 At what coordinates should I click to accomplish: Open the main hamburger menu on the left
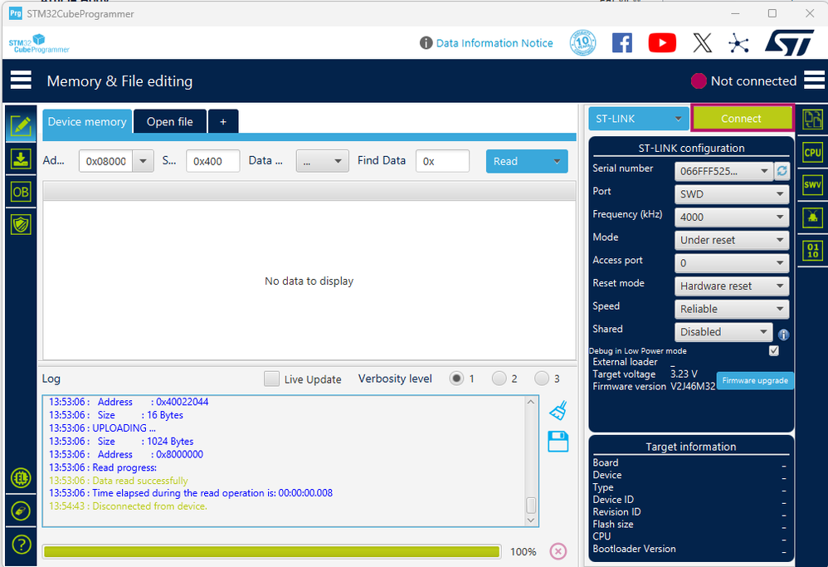coord(21,81)
